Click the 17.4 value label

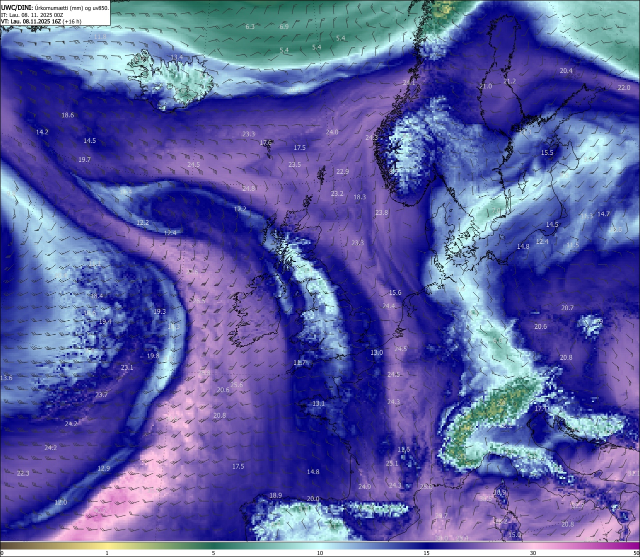(541, 409)
